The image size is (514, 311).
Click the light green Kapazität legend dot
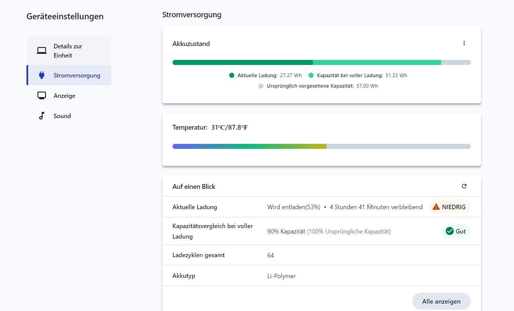click(x=311, y=75)
